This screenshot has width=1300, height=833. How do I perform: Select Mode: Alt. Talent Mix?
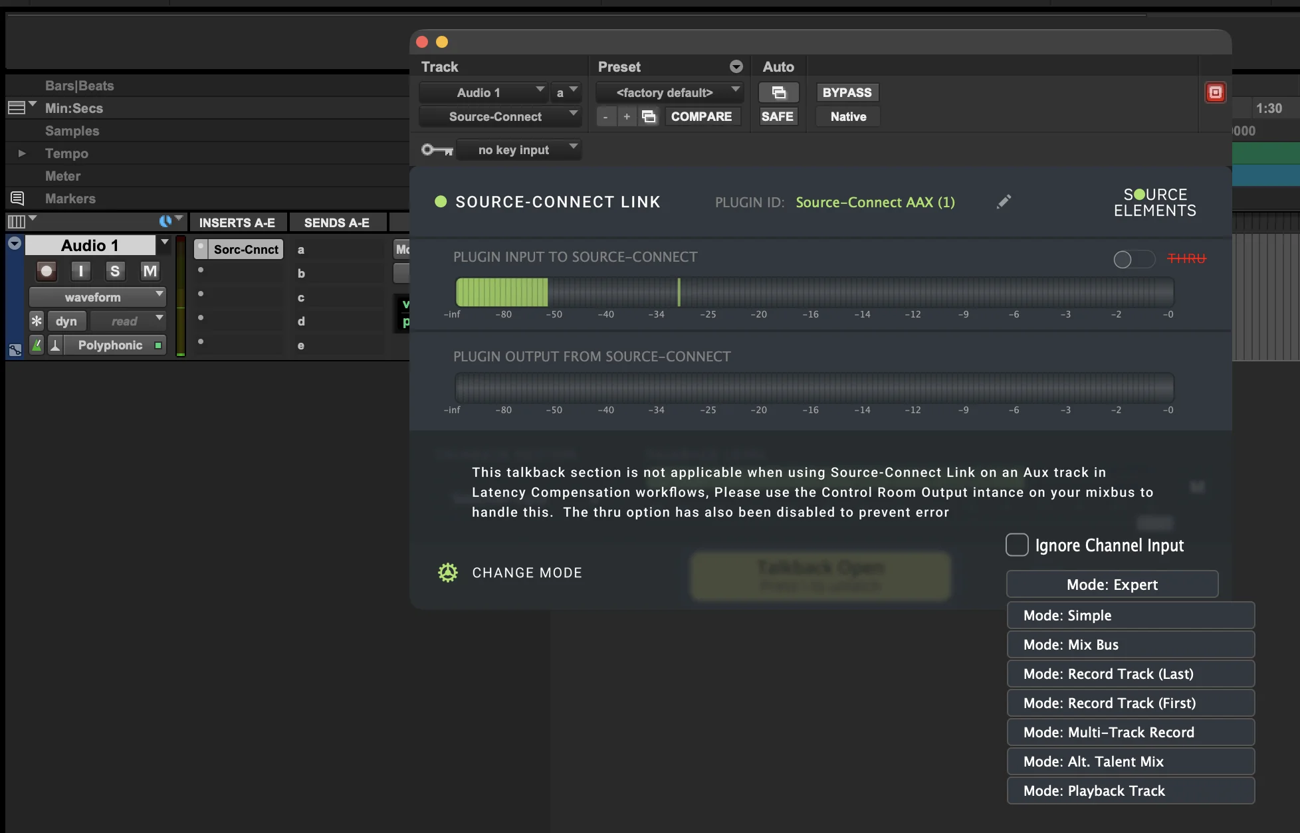coord(1131,761)
